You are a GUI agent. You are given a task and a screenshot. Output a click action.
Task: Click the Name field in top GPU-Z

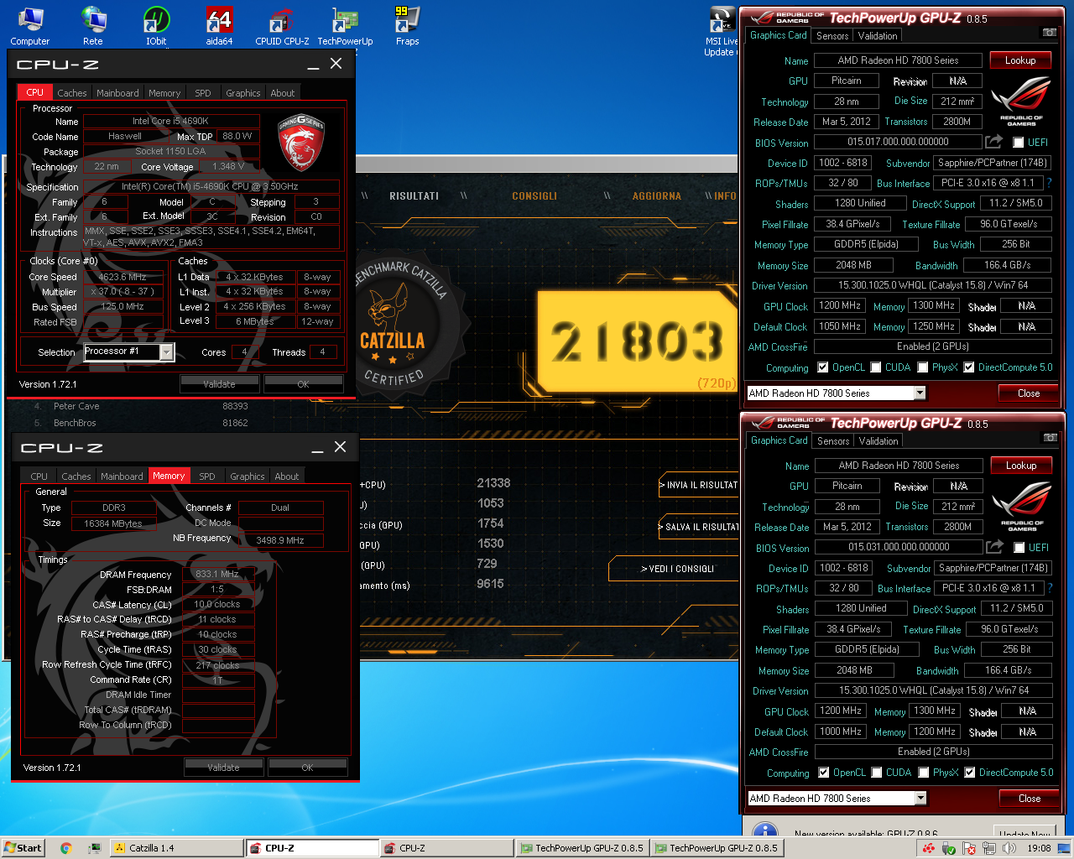pos(899,60)
